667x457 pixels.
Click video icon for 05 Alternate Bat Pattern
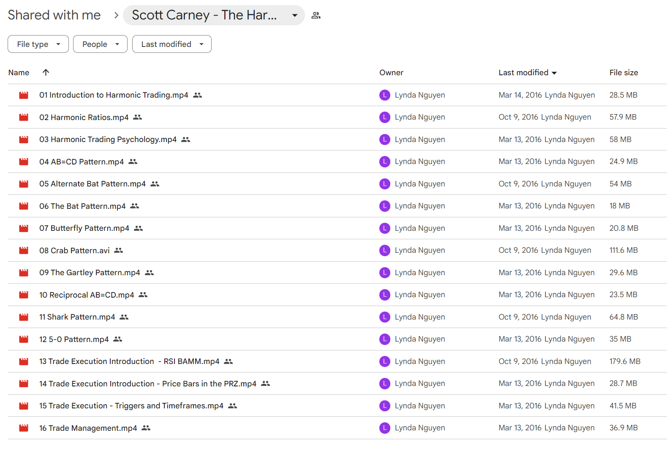(x=24, y=184)
